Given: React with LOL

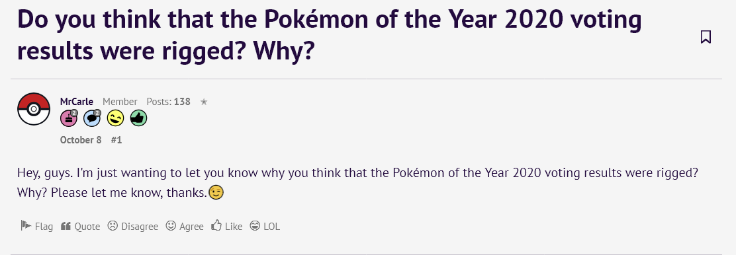Looking at the screenshot, I should [265, 227].
